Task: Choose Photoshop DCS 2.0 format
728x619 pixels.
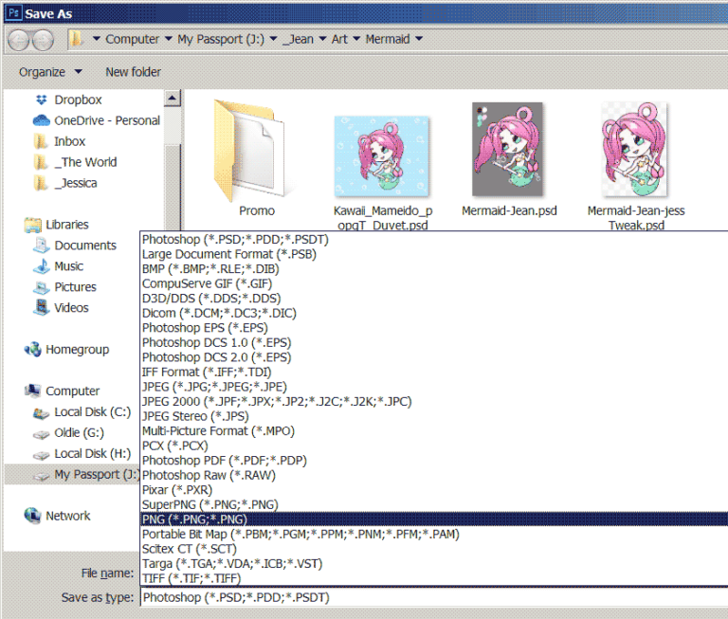Action: (433, 357)
